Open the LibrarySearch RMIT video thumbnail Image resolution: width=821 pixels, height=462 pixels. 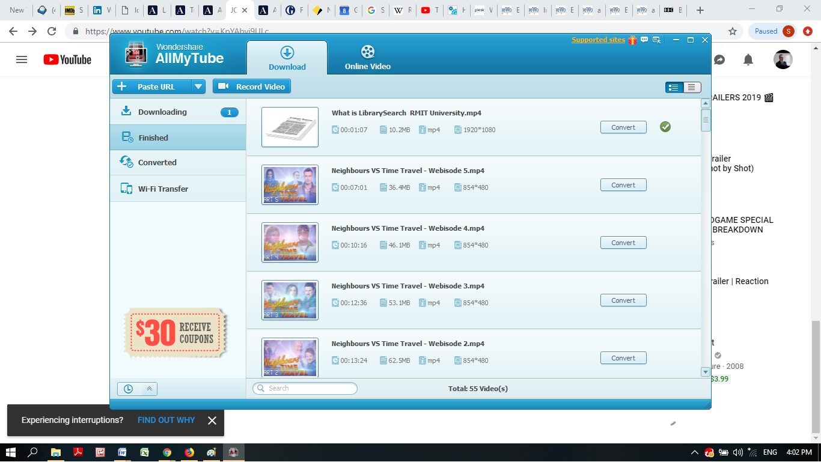pos(290,127)
